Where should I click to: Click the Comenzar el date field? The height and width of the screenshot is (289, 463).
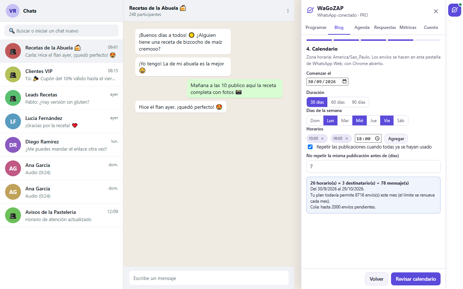pos(327,82)
